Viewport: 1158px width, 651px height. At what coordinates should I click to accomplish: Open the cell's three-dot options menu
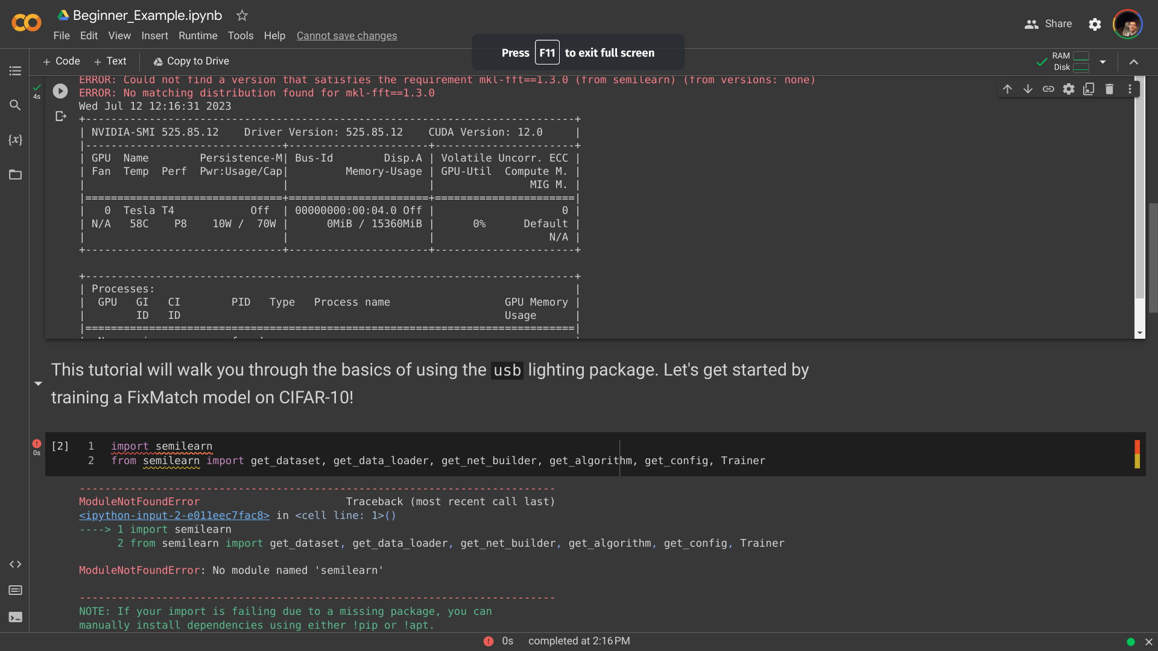pyautogui.click(x=1130, y=89)
